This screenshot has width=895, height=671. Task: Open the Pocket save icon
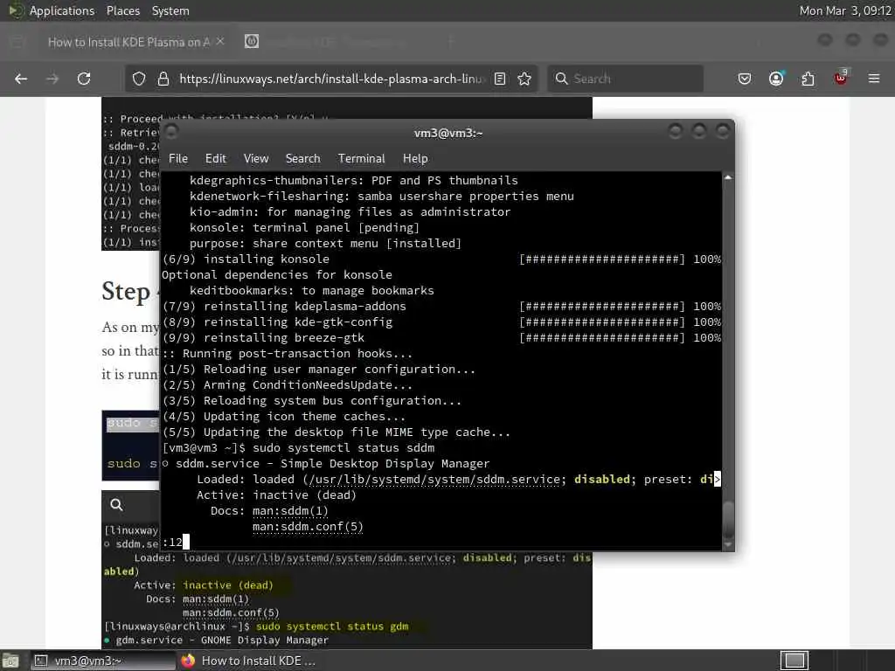(x=745, y=79)
